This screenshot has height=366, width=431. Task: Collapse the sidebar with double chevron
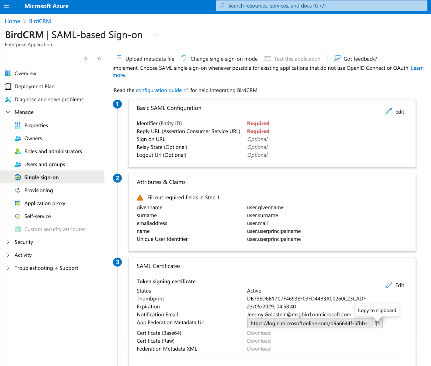pyautogui.click(x=99, y=59)
